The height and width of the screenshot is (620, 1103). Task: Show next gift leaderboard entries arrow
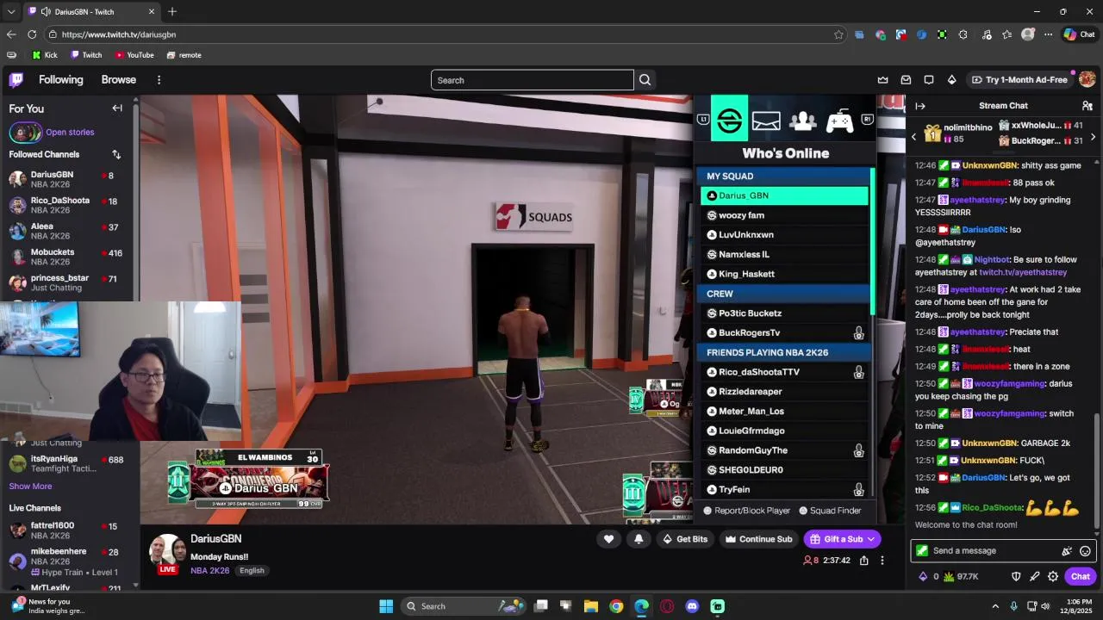tap(1093, 137)
